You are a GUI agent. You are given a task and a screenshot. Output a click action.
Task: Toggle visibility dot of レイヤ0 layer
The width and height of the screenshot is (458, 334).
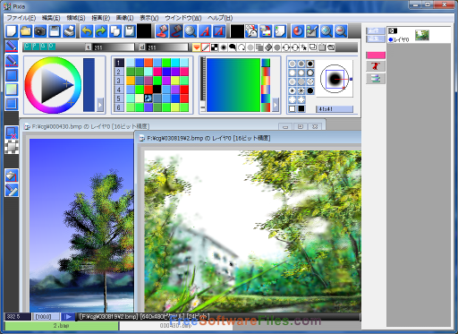(x=391, y=39)
